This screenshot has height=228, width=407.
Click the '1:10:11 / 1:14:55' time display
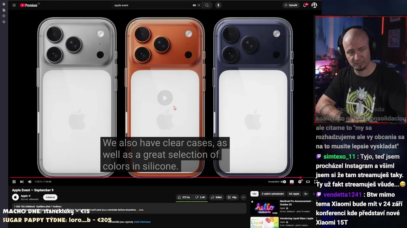pyautogui.click(x=43, y=182)
